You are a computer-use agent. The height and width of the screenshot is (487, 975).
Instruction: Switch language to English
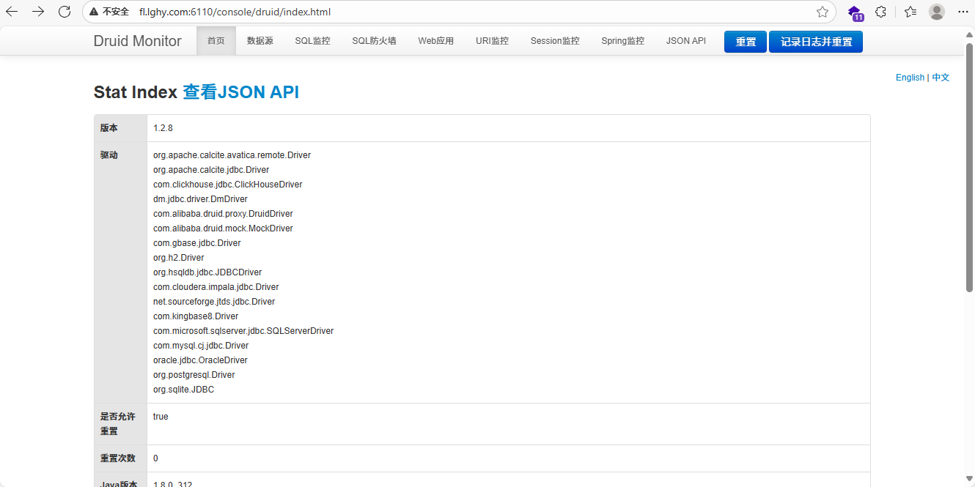coord(910,78)
